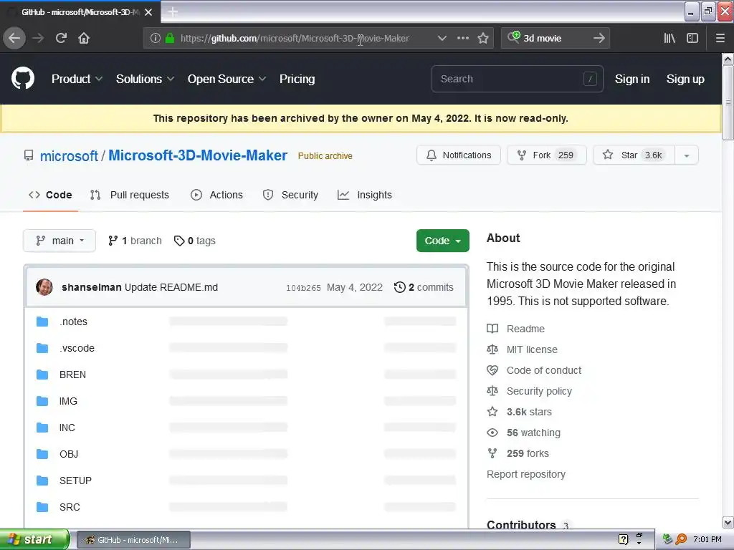734x550 pixels.
Task: Open the SRC folder
Action: pyautogui.click(x=70, y=508)
